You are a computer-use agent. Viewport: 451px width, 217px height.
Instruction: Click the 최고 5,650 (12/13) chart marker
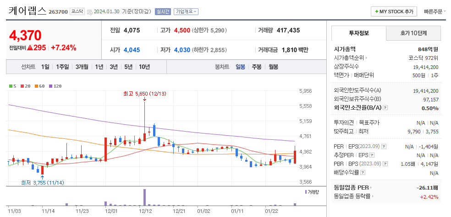tap(145, 94)
